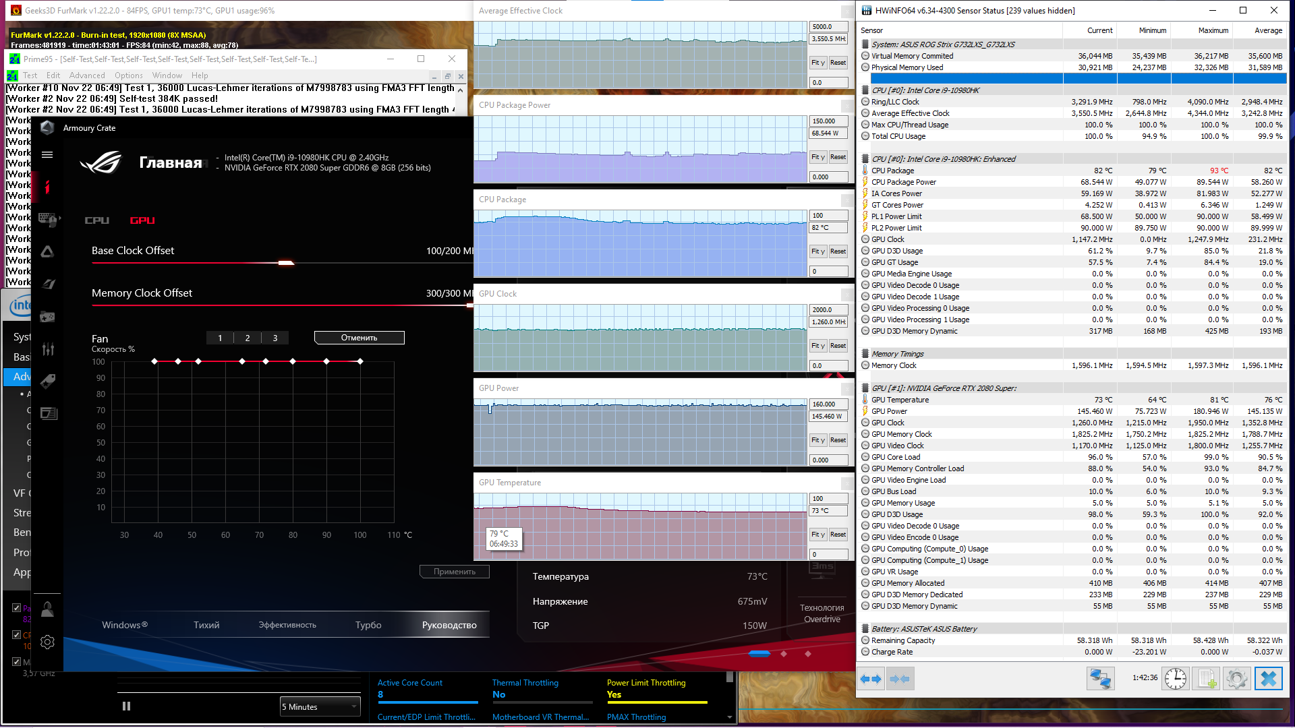Open the Prime95 Options menu
Screen dimensions: 1295x728
click(129, 75)
